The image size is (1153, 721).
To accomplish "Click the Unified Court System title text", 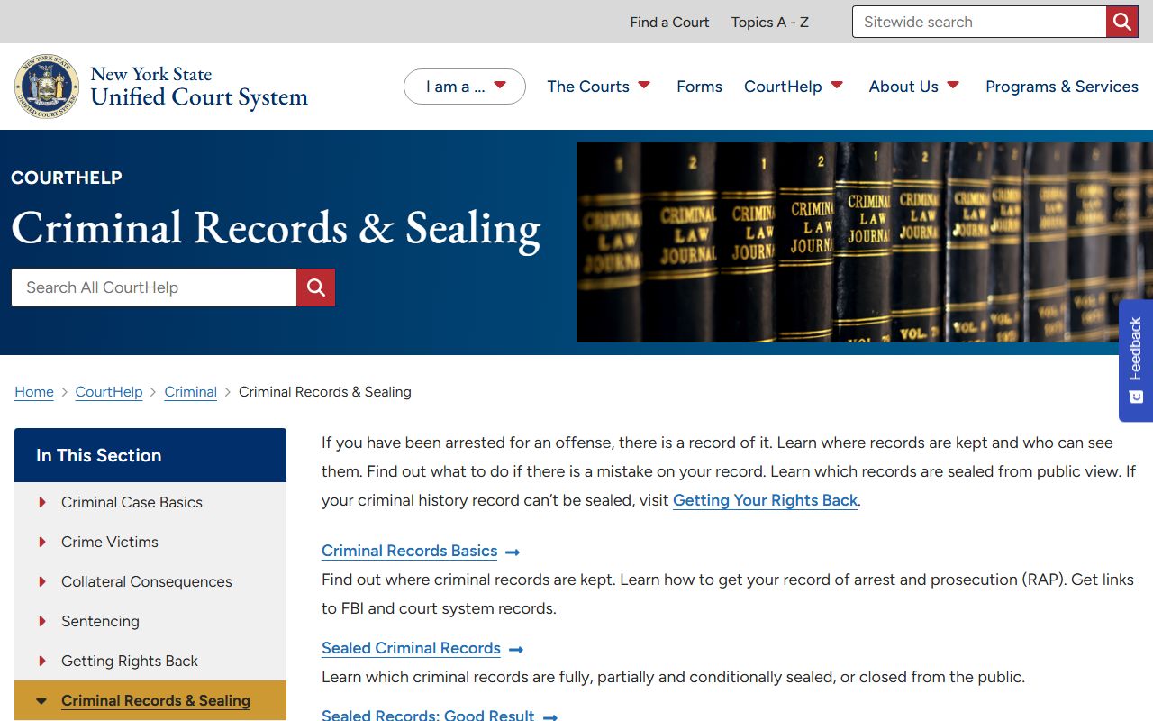I will [199, 97].
